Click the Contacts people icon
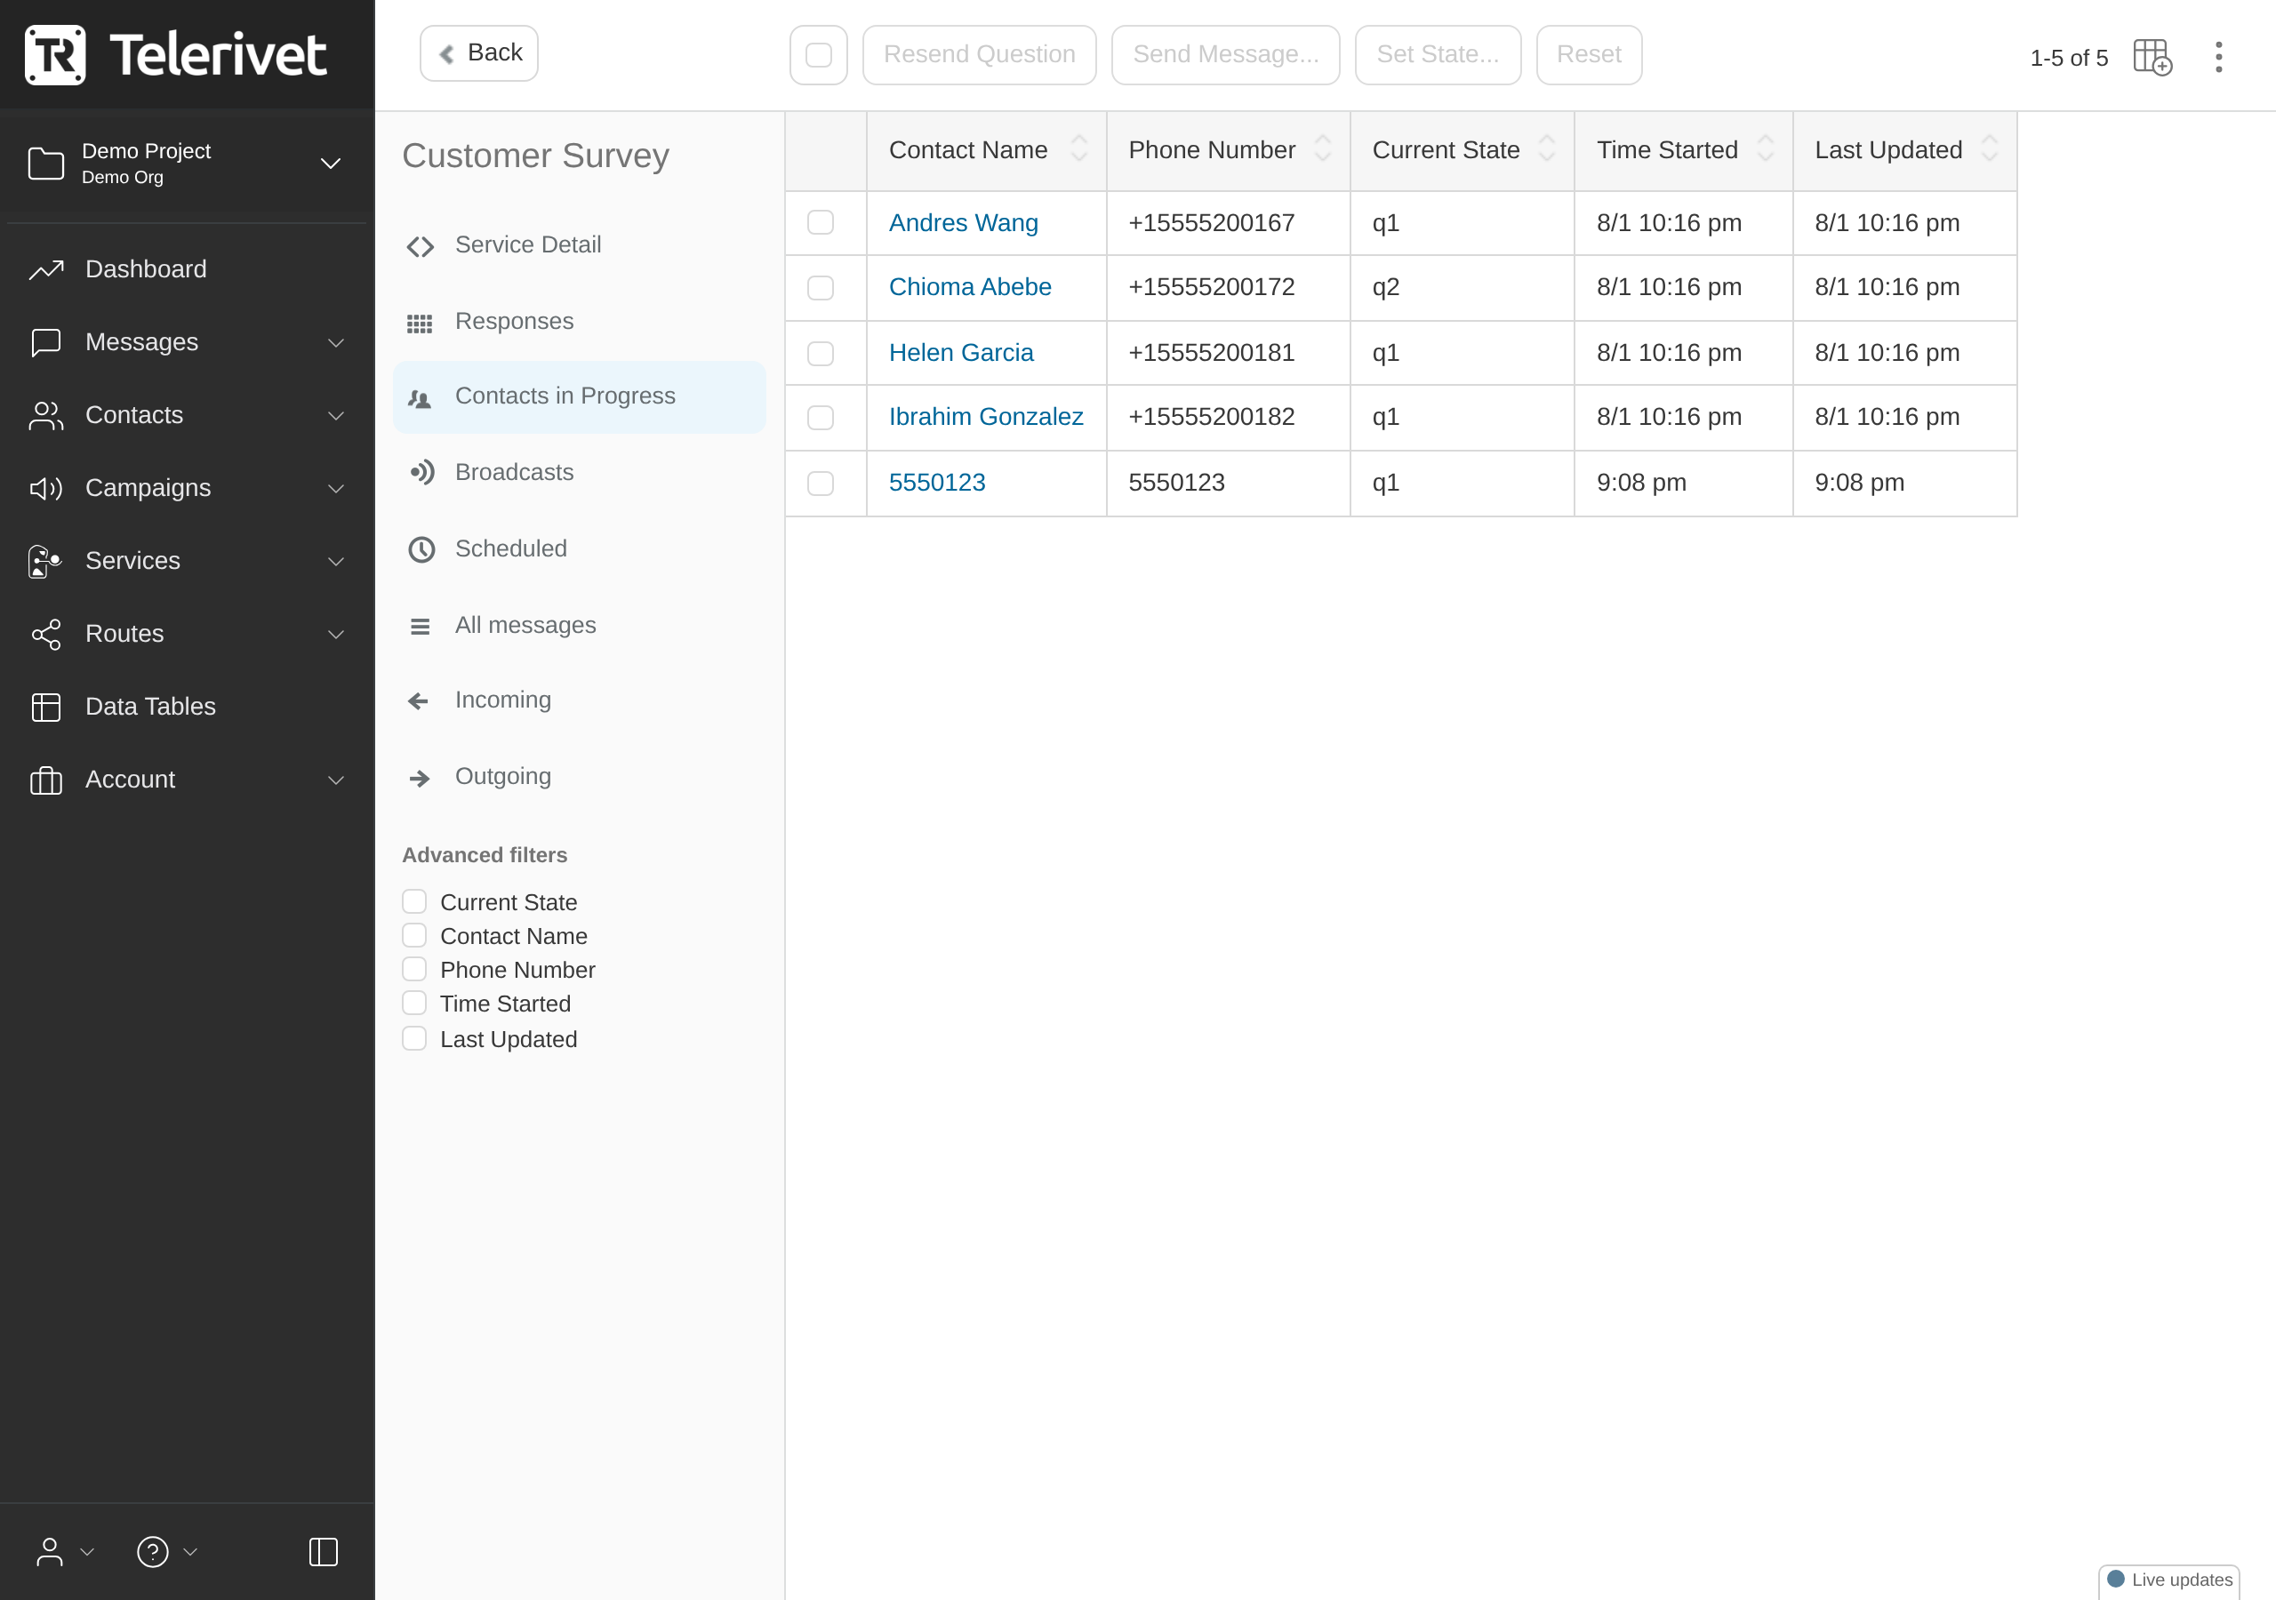This screenshot has height=1600, width=2276. [46, 415]
